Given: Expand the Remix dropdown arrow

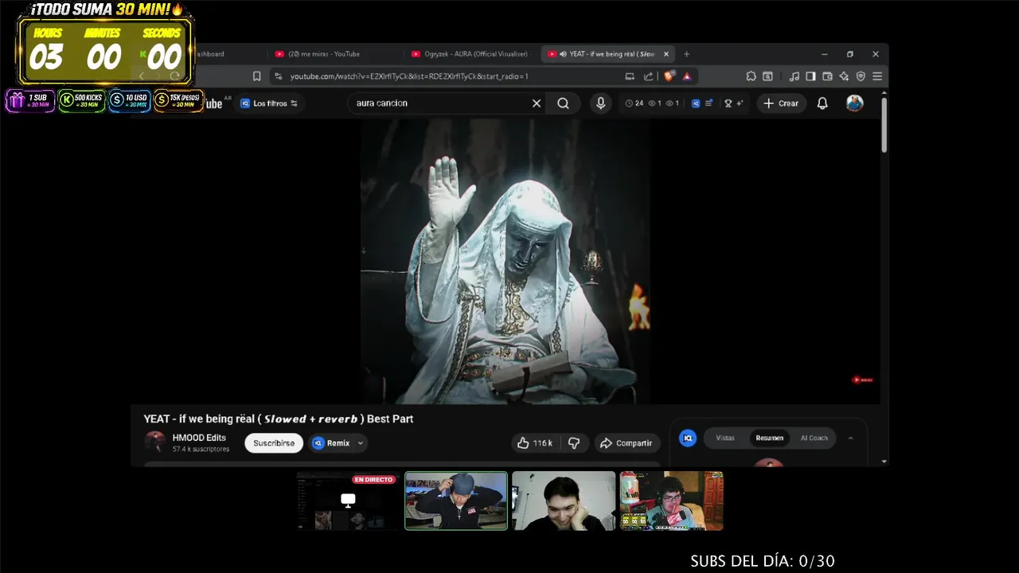Looking at the screenshot, I should pos(361,443).
